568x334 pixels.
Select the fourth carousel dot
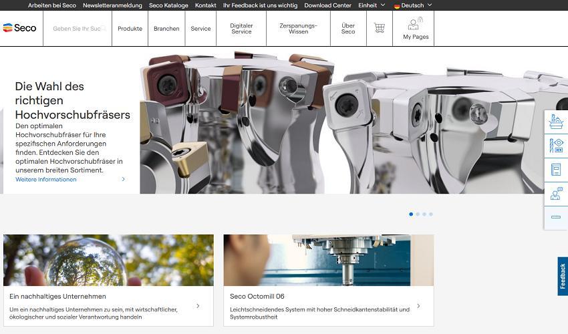(431, 214)
